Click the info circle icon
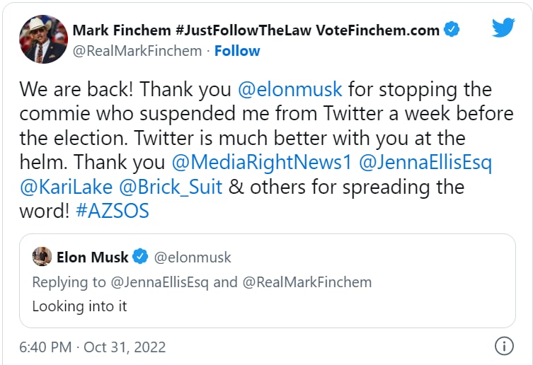The width and height of the screenshot is (533, 365). [x=503, y=347]
